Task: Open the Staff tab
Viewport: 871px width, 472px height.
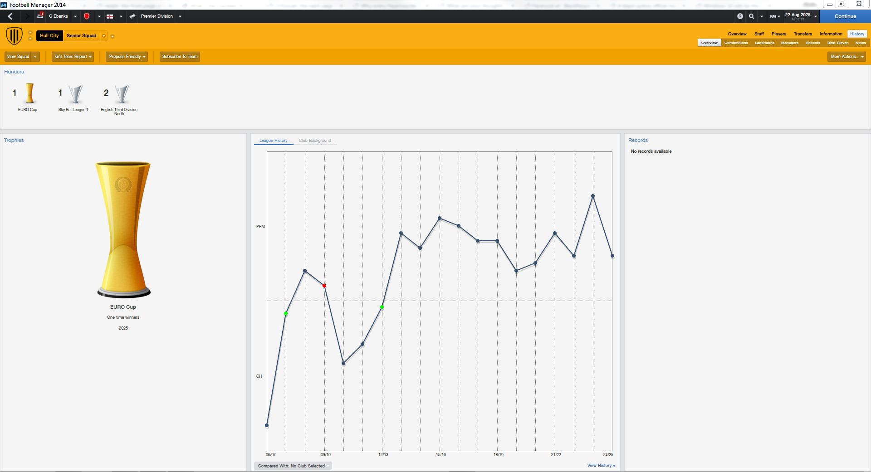Action: point(759,34)
